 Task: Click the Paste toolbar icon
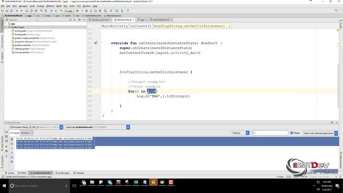(x=36, y=11)
